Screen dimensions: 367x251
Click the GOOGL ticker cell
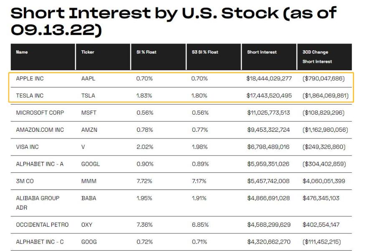pyautogui.click(x=90, y=164)
